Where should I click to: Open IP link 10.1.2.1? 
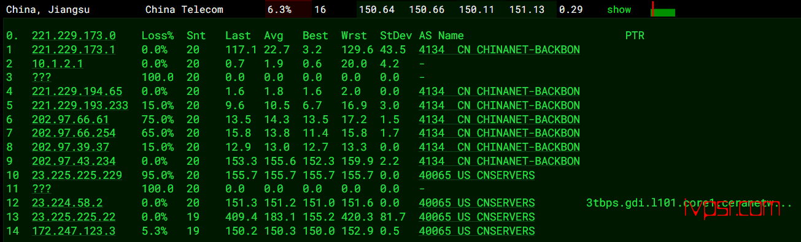tap(58, 64)
